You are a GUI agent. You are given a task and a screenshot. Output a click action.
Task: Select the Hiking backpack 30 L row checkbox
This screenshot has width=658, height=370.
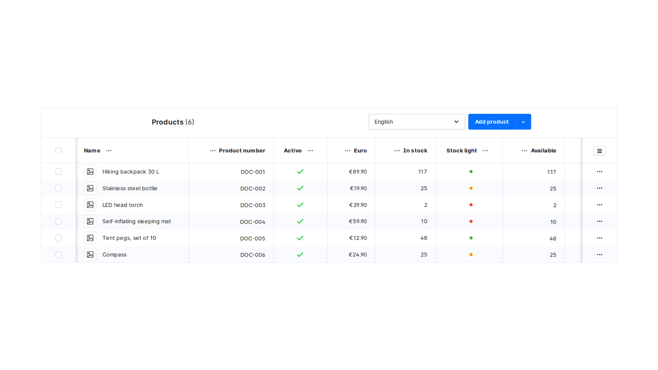point(59,172)
